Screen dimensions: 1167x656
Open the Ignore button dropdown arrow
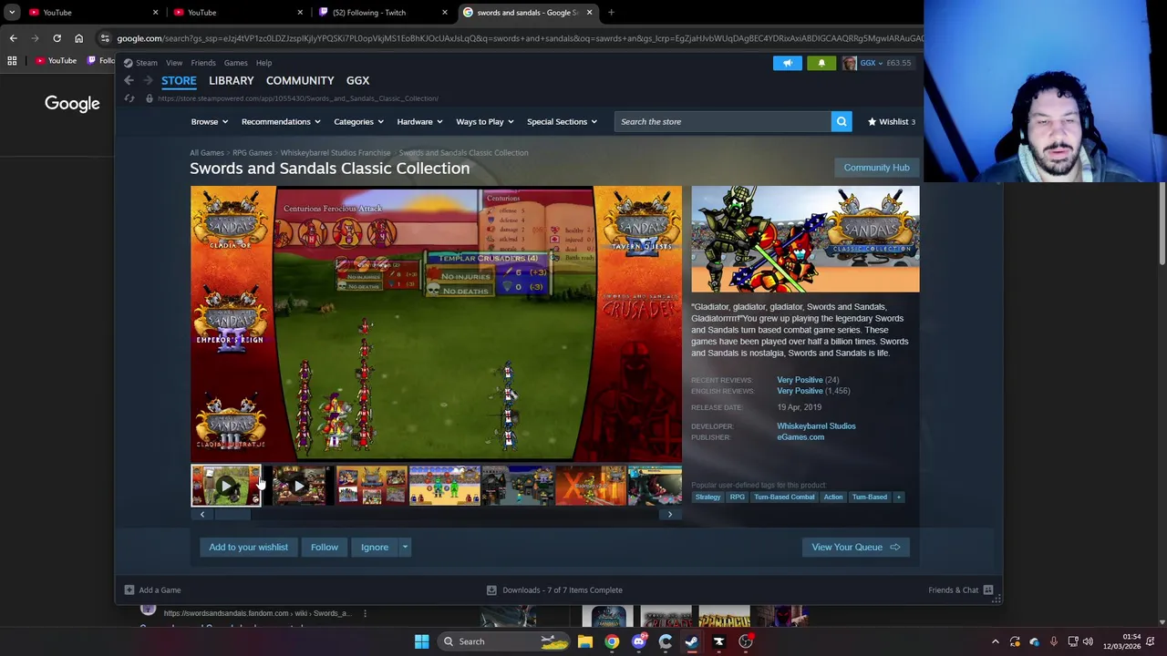(x=405, y=547)
